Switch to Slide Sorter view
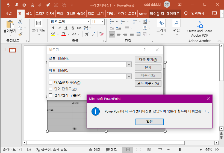224x153 pixels. [138, 149]
